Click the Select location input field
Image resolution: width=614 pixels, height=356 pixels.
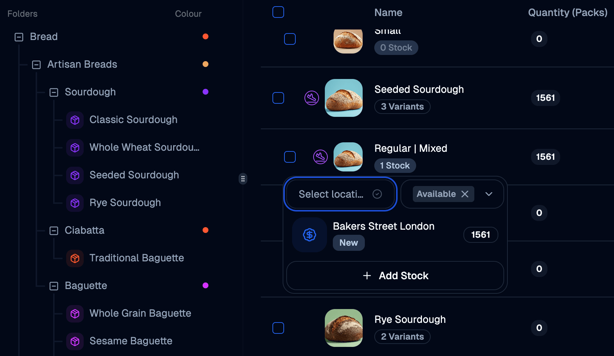pos(331,194)
